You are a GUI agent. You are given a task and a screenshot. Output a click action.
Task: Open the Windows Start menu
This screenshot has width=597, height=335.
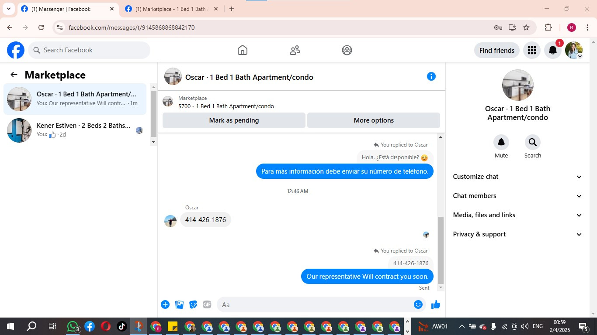tap(10, 326)
